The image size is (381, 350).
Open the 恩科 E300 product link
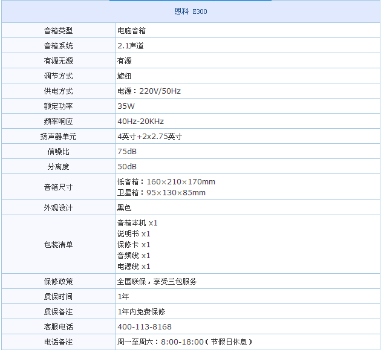(x=190, y=11)
